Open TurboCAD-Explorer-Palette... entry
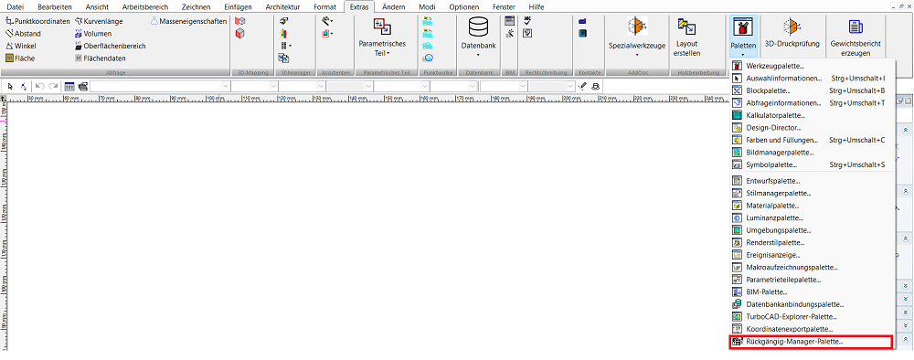This screenshot has width=914, height=360. [x=811, y=317]
